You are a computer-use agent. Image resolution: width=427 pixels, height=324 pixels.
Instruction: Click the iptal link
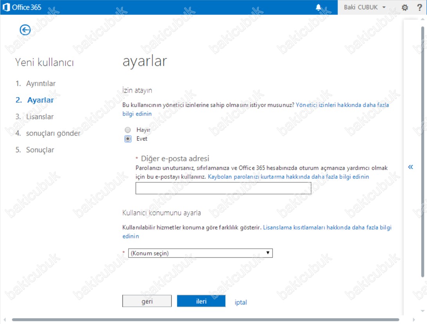click(241, 302)
